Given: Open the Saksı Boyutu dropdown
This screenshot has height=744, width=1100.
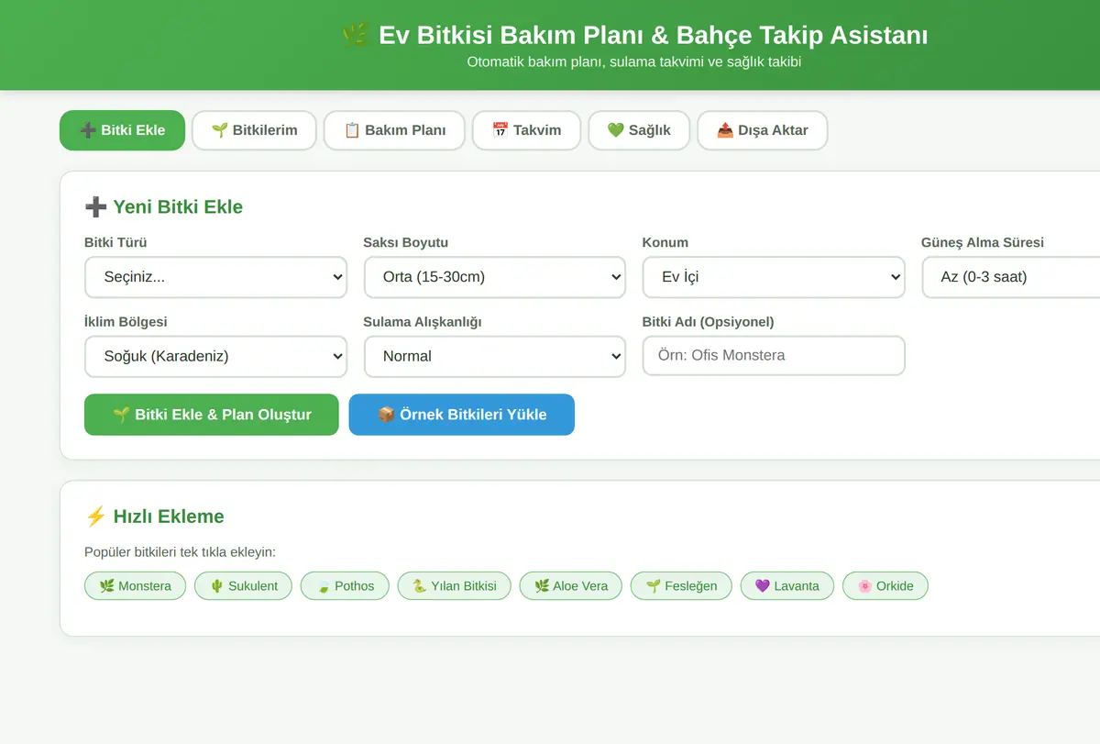Looking at the screenshot, I should (495, 277).
